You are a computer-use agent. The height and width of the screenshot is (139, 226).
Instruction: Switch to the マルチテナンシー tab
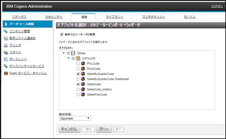154,17
